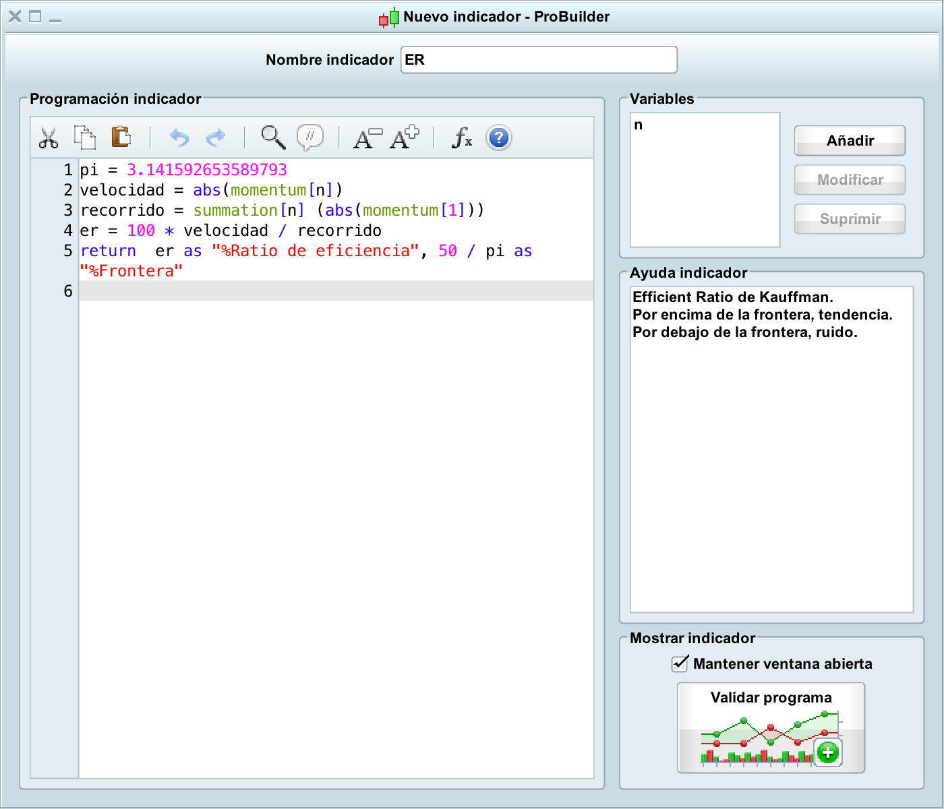Toggle comment using the speech bubble icon

310,138
